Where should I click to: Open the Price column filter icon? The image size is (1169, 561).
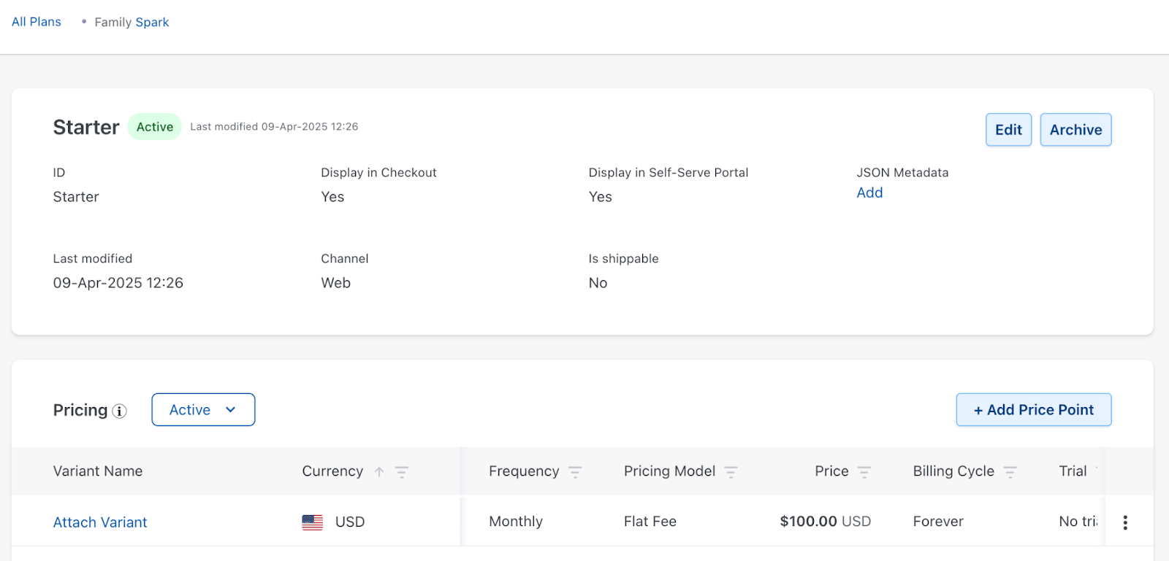(x=864, y=472)
